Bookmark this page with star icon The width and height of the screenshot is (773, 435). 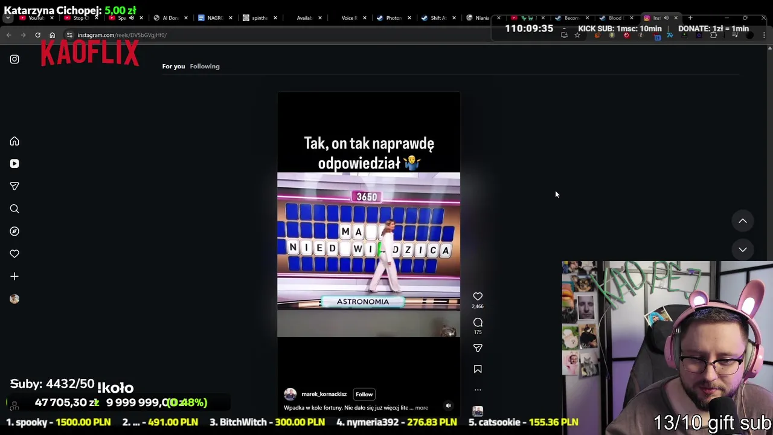tap(577, 35)
